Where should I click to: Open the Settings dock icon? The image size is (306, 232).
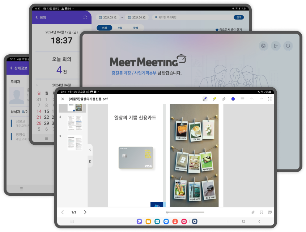(195, 222)
